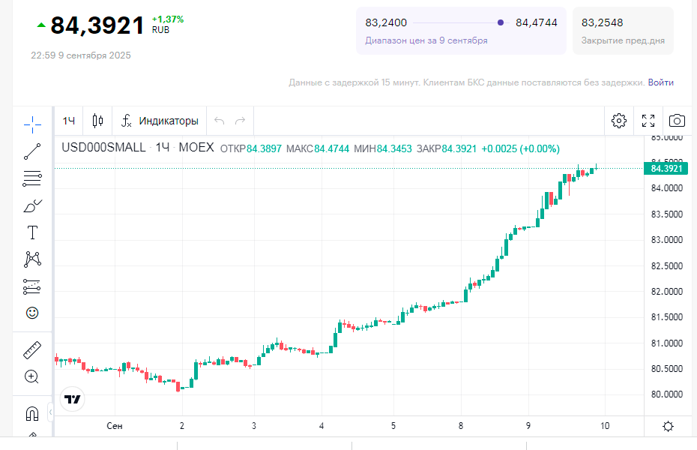Viewport: 697px width, 450px height.
Task: Toggle magnet mode on the chart
Action: [32, 413]
